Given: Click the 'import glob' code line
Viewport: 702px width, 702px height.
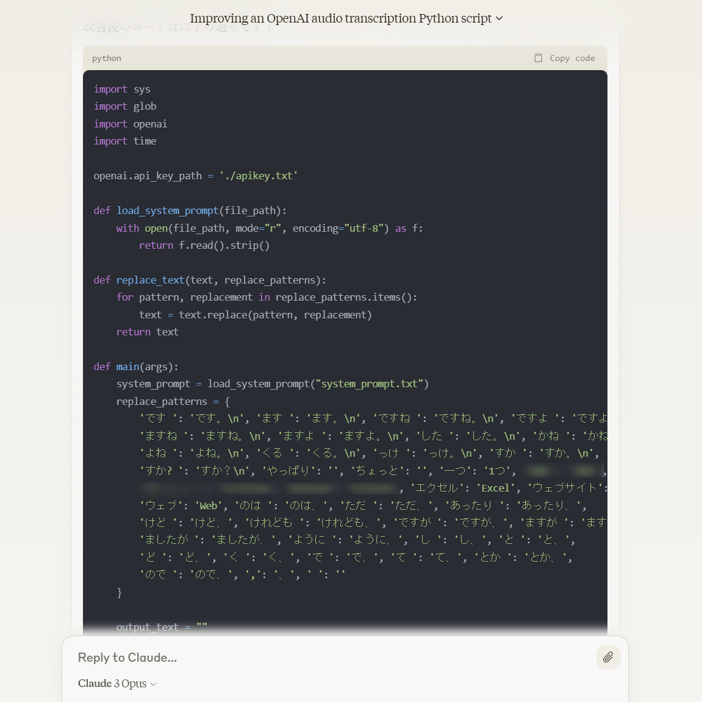Looking at the screenshot, I should pos(125,107).
